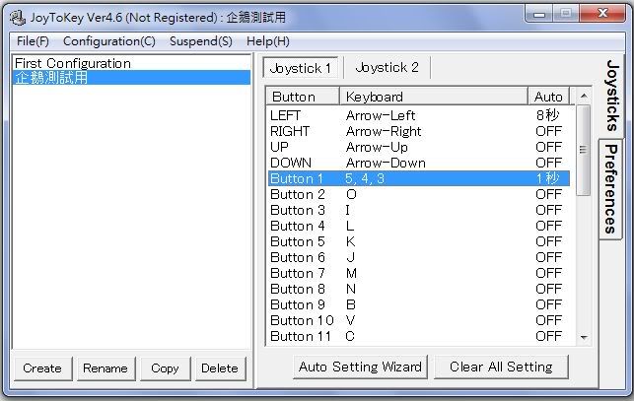Select the RIGHT Arrow-Right row
Image resolution: width=634 pixels, height=401 pixels.
point(419,131)
